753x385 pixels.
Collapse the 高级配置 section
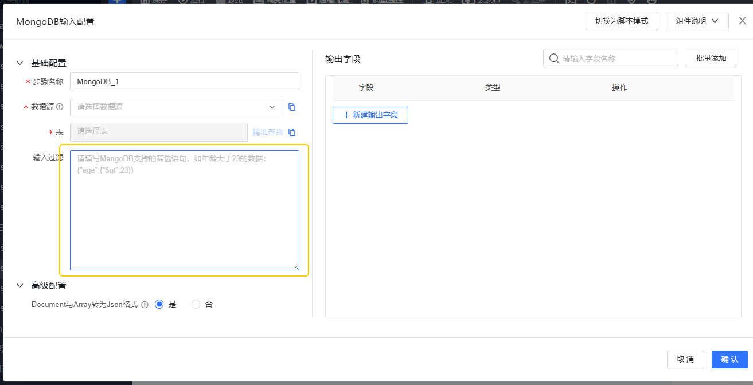point(20,285)
